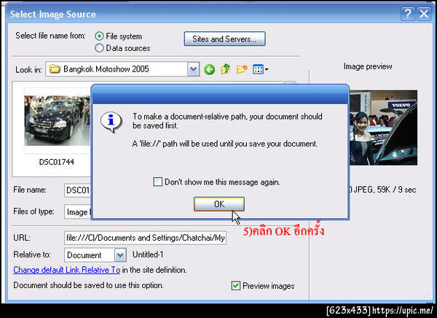
Task: Click the info speech bubble icon
Action: tap(111, 122)
